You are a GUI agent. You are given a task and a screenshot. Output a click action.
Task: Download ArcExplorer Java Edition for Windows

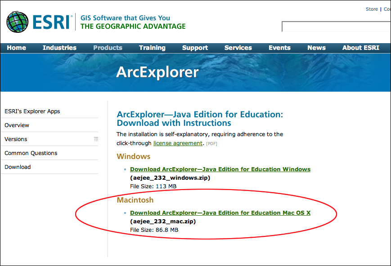(x=220, y=169)
